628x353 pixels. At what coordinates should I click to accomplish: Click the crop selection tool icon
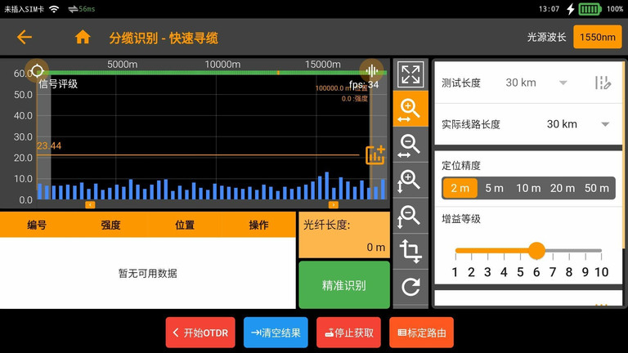point(410,252)
